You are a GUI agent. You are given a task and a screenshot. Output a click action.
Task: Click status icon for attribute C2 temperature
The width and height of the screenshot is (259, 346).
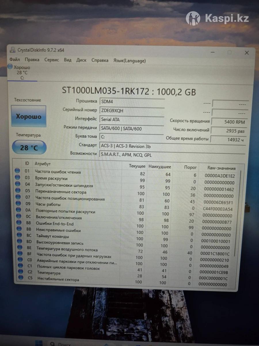coord(20,272)
